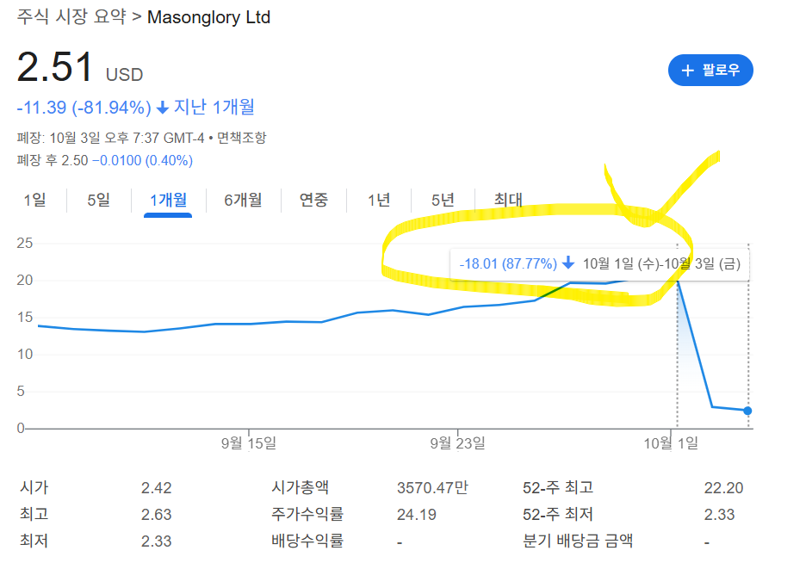Select the 5년 range tab
The height and width of the screenshot is (563, 806).
[443, 200]
